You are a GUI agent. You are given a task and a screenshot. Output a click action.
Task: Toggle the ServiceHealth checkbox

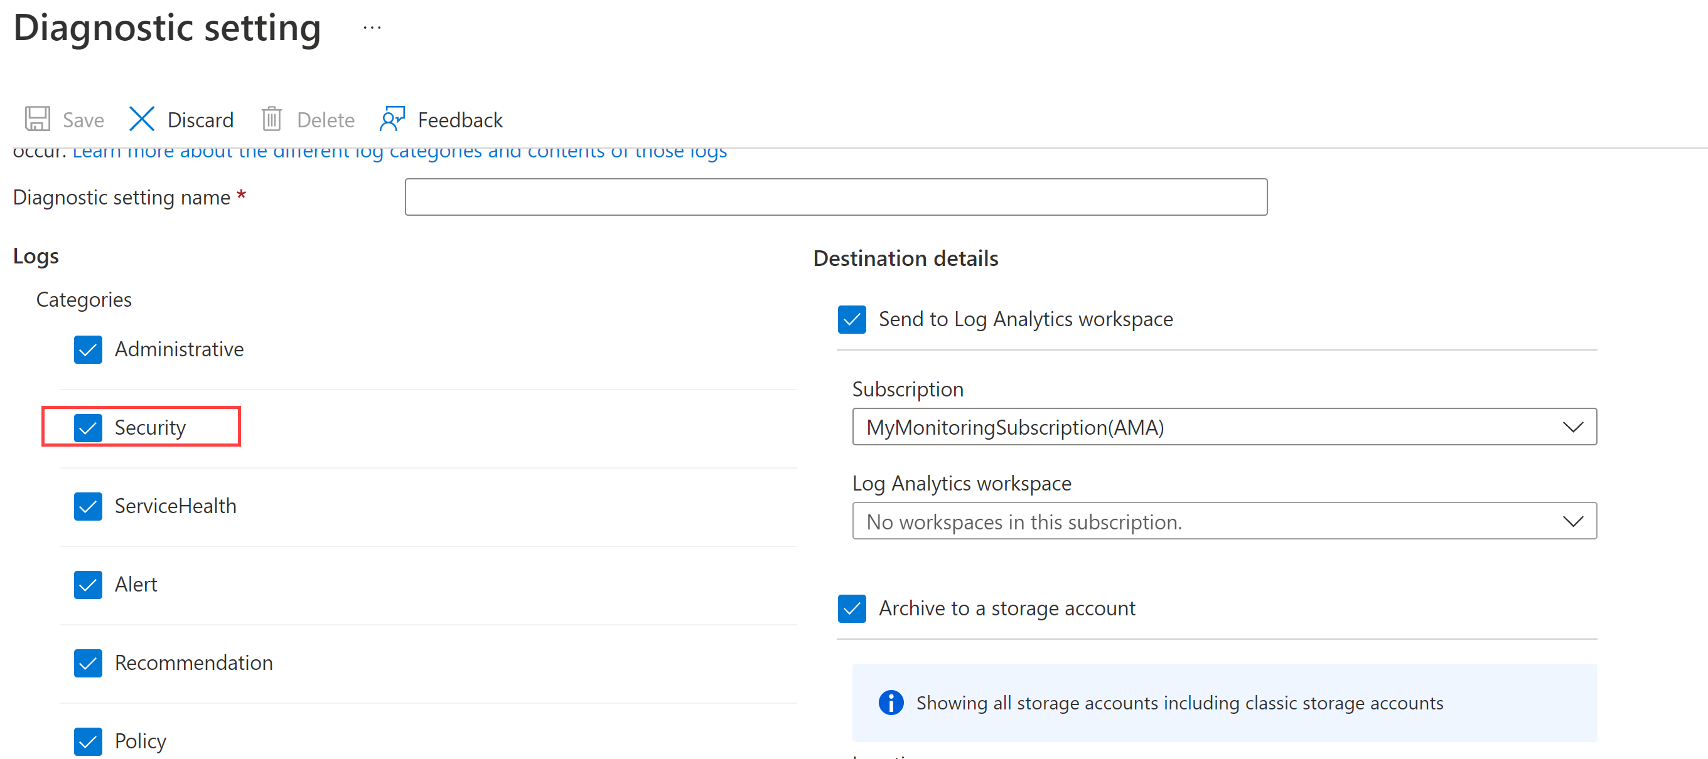87,506
